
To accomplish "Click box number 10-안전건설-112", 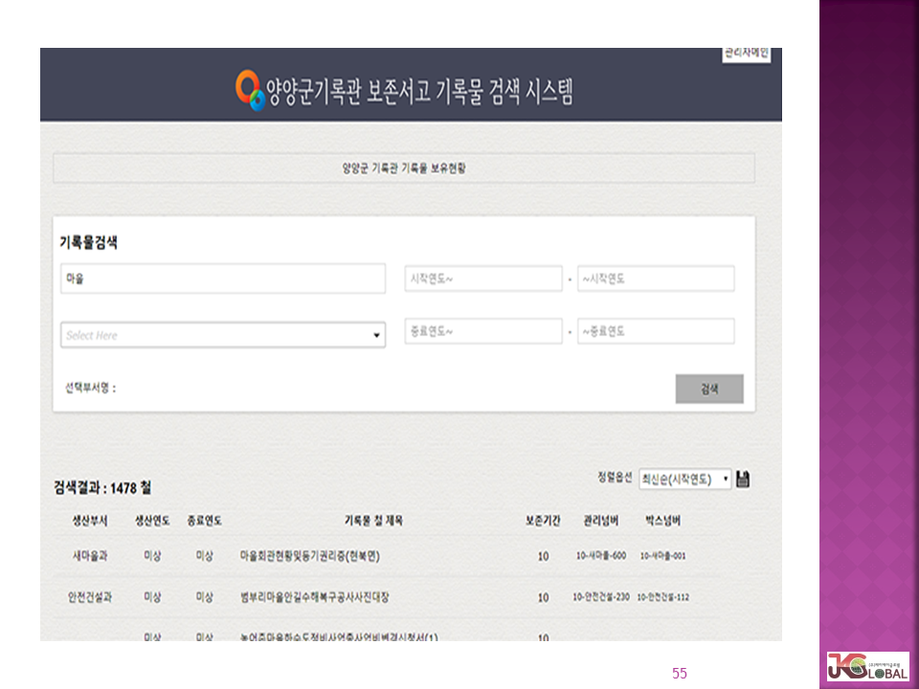I will (x=662, y=597).
